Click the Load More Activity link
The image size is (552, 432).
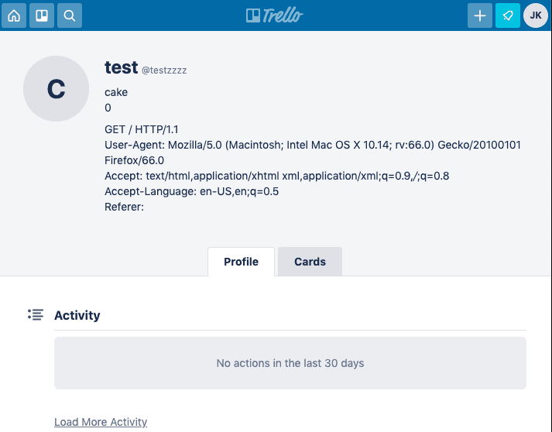pyautogui.click(x=101, y=422)
